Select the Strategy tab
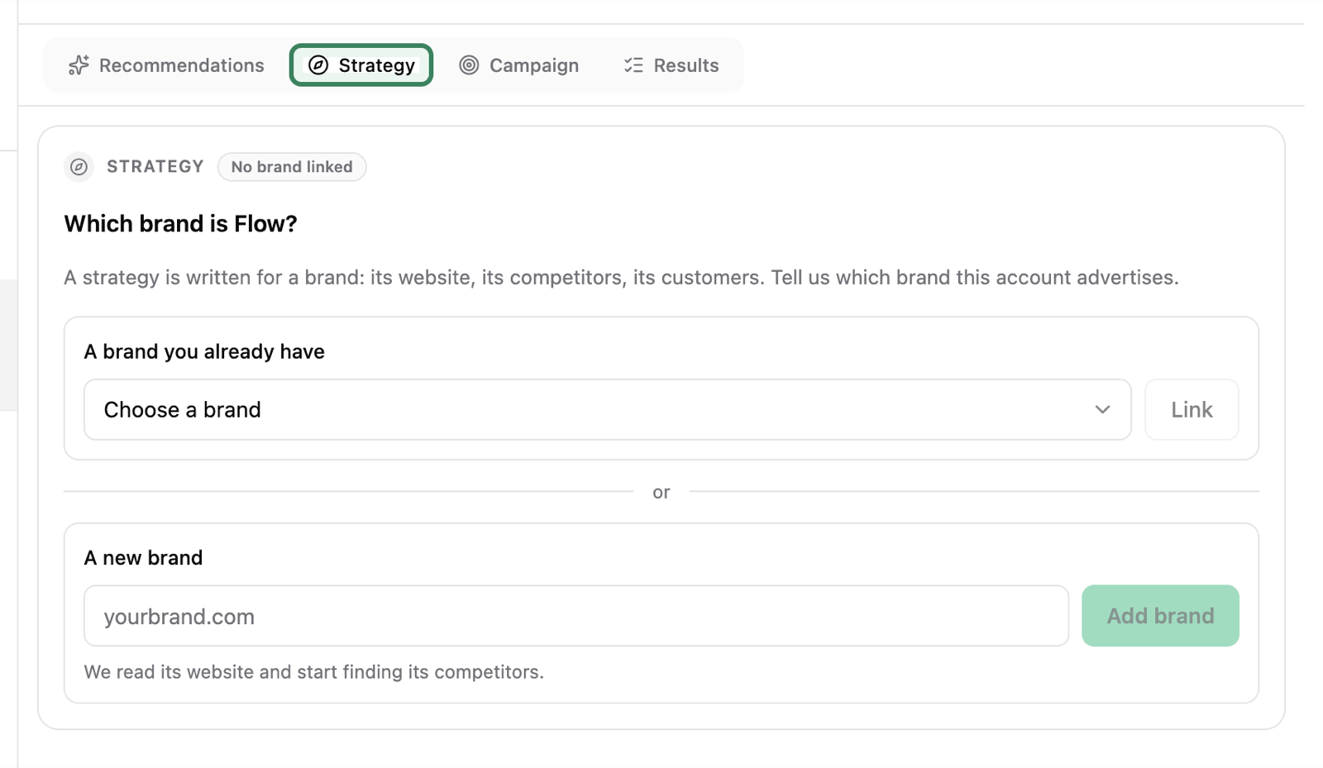The width and height of the screenshot is (1323, 768). (x=361, y=65)
